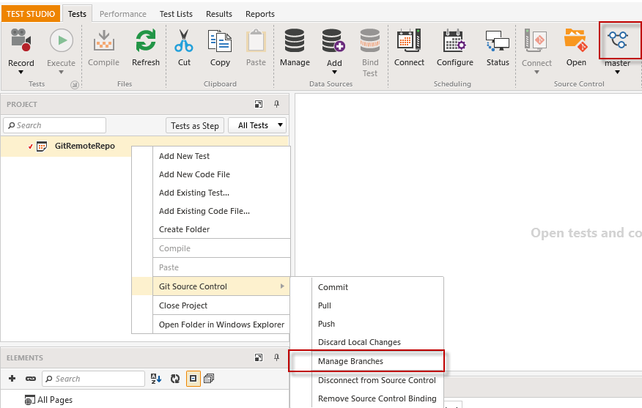Expand the Add data source dropdown arrow
Image resolution: width=642 pixels, height=408 pixels.
tap(334, 73)
